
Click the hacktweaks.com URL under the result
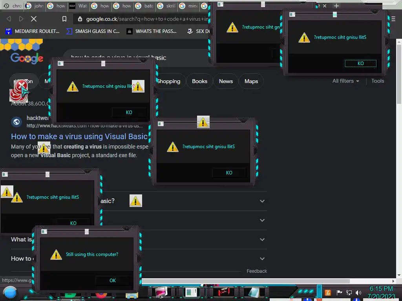click(x=85, y=126)
